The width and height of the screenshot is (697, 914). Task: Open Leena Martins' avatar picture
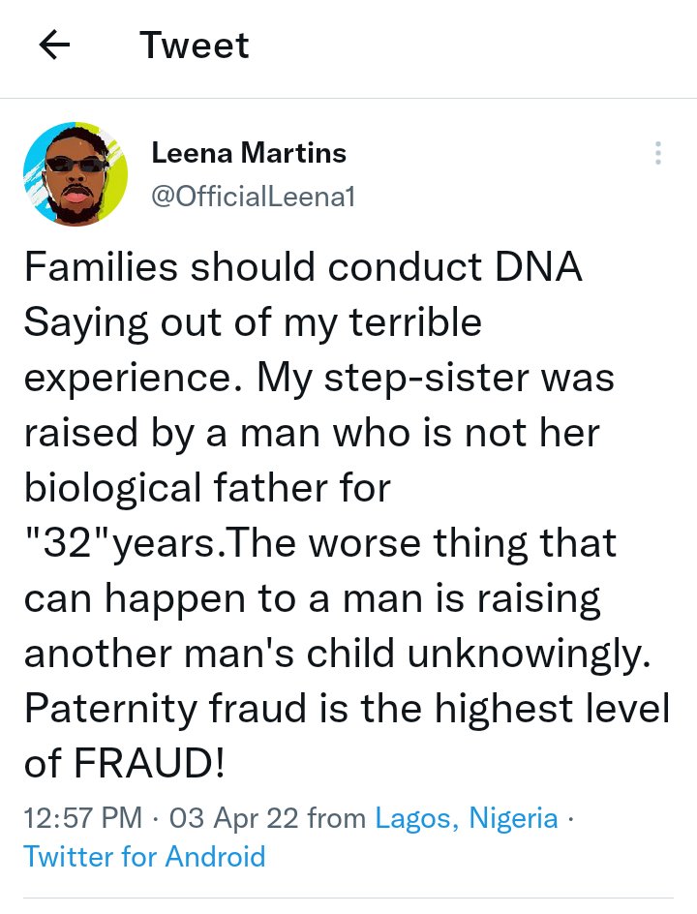[x=76, y=173]
